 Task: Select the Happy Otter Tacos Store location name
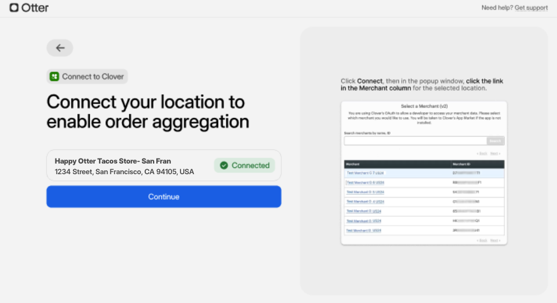coord(113,161)
